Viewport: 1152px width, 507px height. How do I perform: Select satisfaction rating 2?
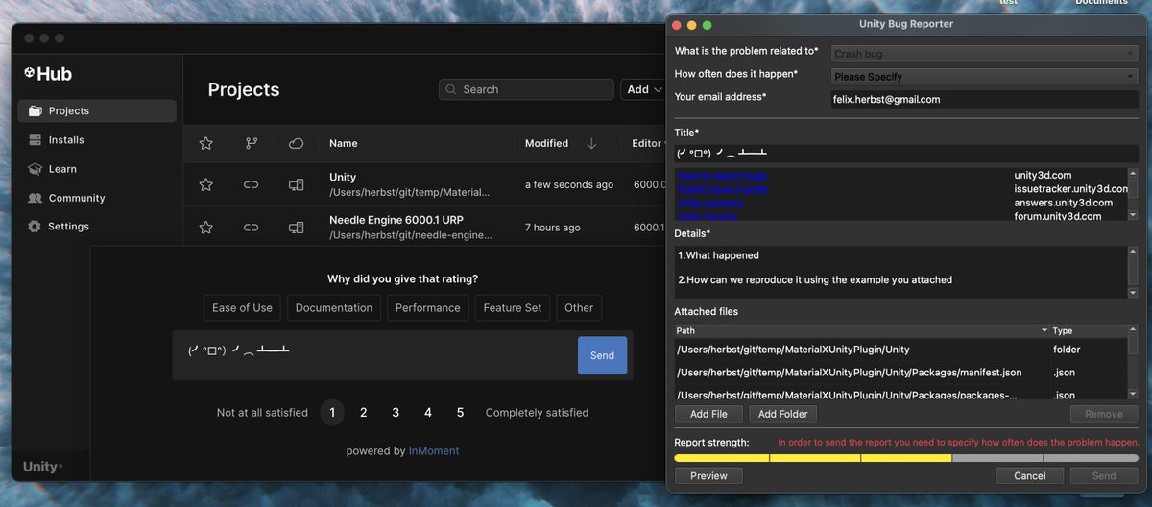(x=364, y=413)
